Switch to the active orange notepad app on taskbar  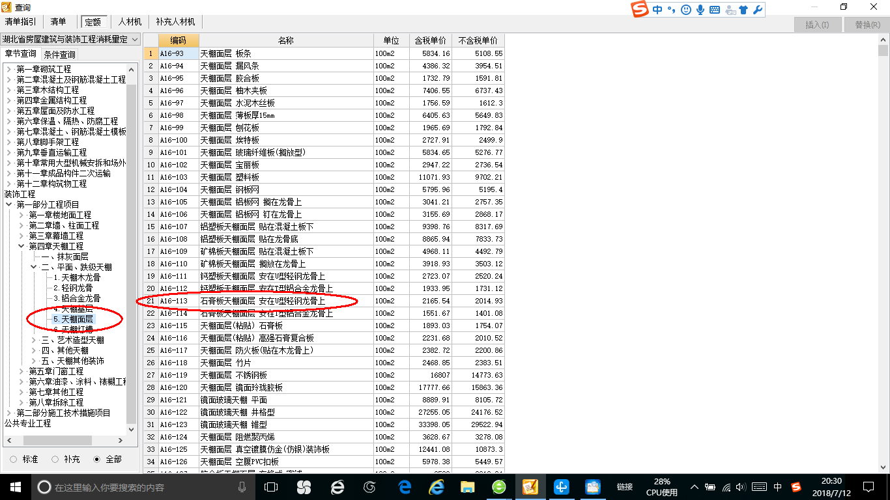click(530, 487)
